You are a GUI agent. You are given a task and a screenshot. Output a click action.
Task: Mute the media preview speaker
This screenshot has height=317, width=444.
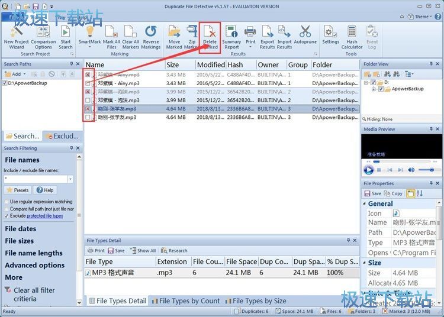[x=411, y=170]
